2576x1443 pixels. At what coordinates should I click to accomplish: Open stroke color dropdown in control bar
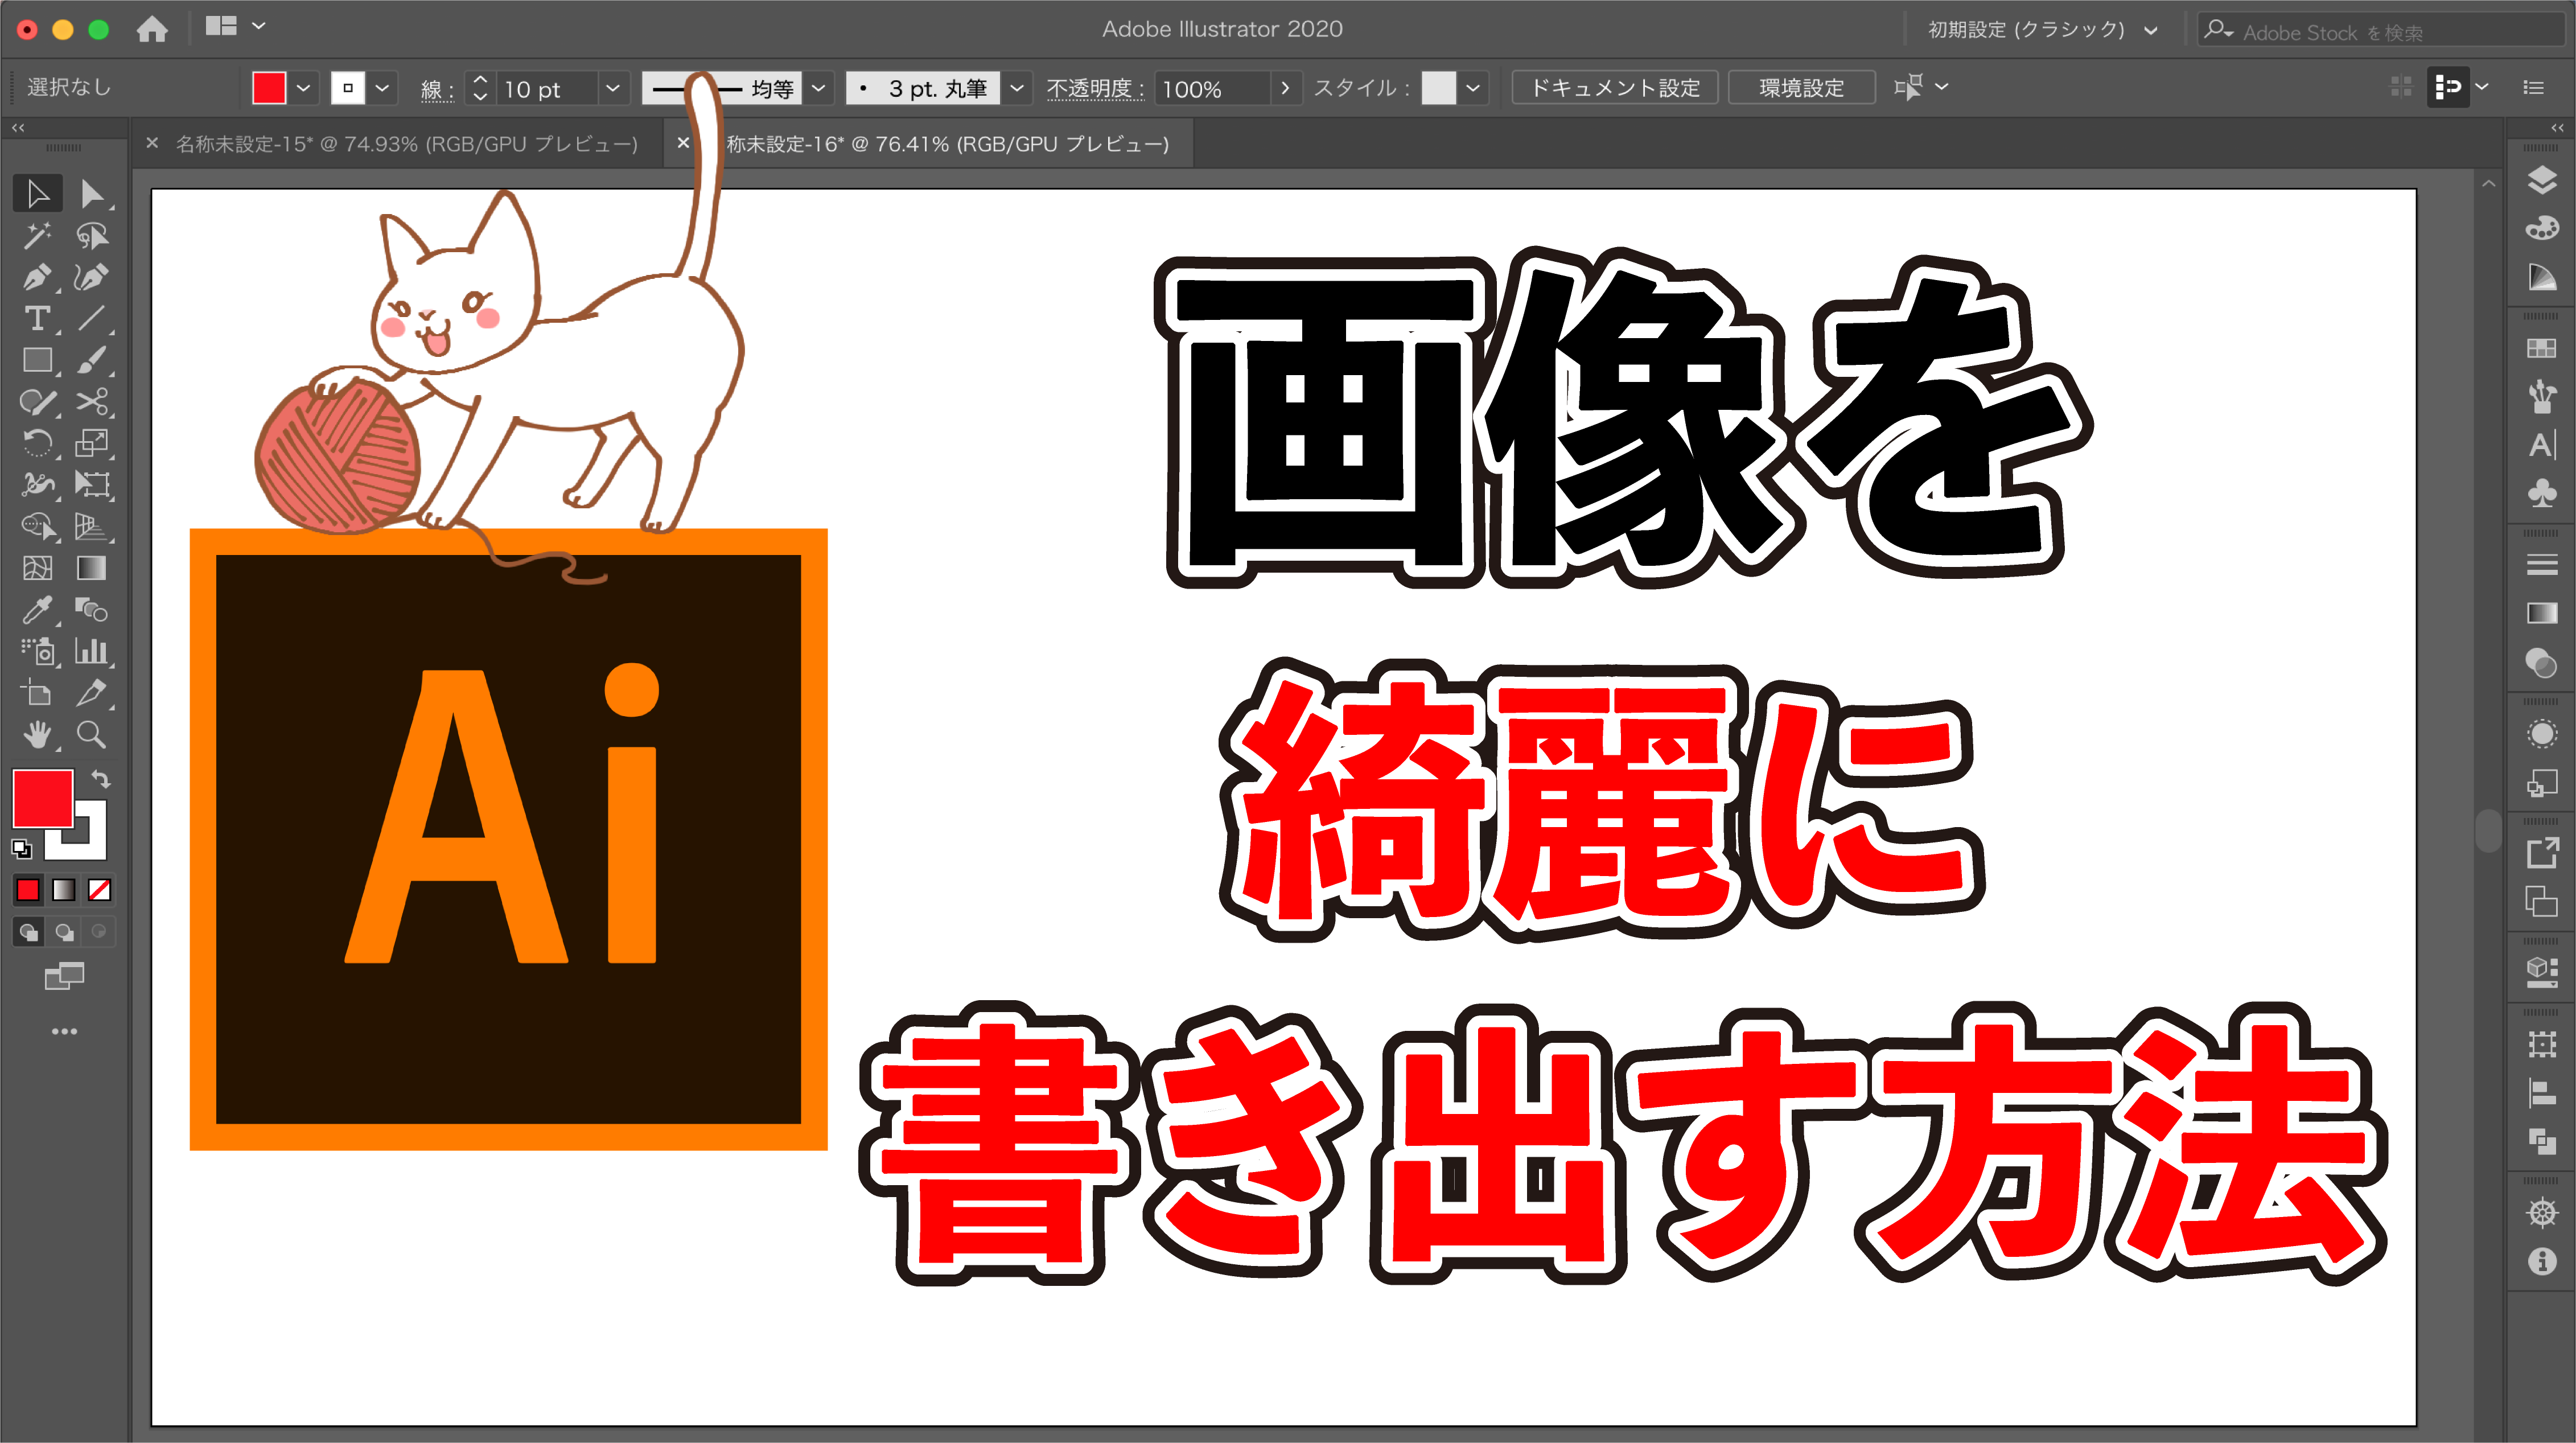click(x=382, y=88)
